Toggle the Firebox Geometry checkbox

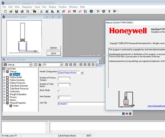(x=8, y=80)
